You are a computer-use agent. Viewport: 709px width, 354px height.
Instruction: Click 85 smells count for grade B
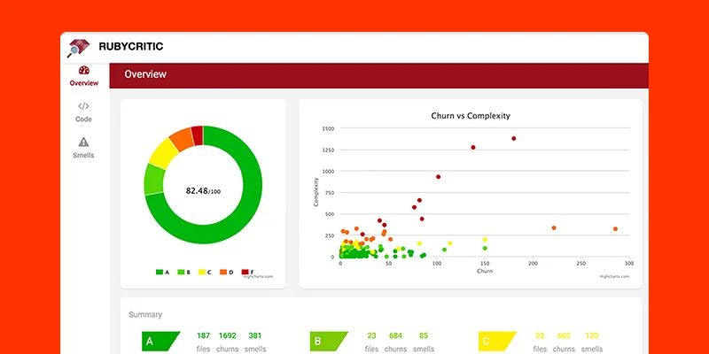coord(424,336)
